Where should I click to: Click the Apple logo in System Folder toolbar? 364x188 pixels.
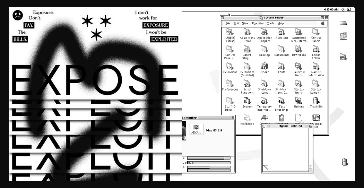pyautogui.click(x=323, y=23)
